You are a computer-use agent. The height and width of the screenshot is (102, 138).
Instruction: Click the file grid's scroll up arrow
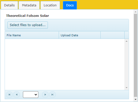pyautogui.click(x=126, y=41)
